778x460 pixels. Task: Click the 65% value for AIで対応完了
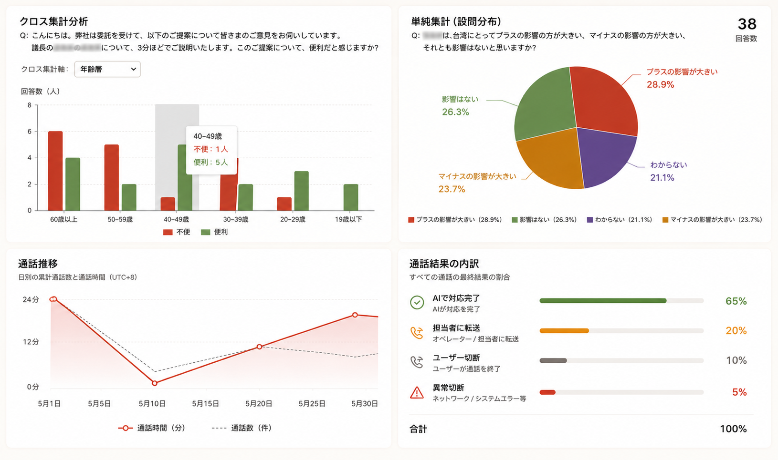(x=736, y=301)
